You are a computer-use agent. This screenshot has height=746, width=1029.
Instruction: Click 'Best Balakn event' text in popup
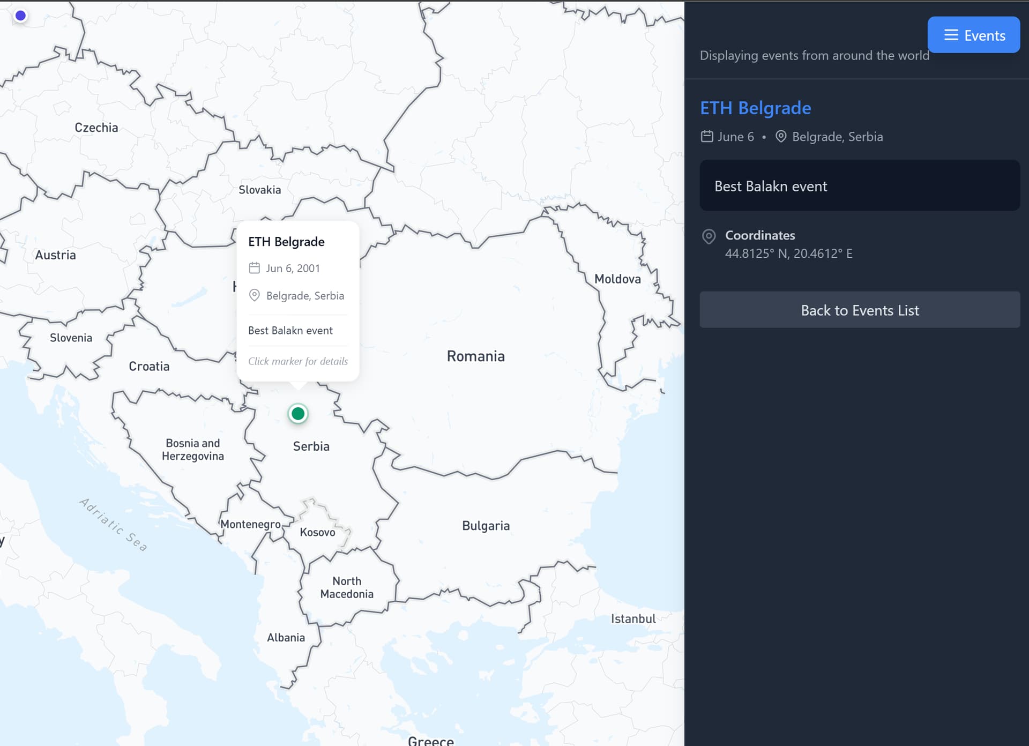(290, 331)
